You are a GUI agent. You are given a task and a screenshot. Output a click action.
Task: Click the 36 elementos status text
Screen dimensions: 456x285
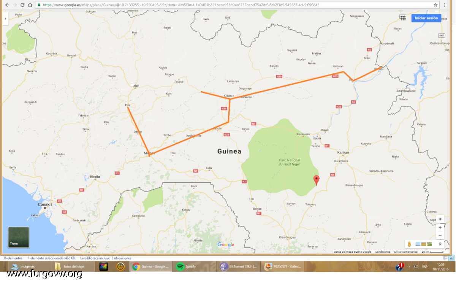coord(13,258)
